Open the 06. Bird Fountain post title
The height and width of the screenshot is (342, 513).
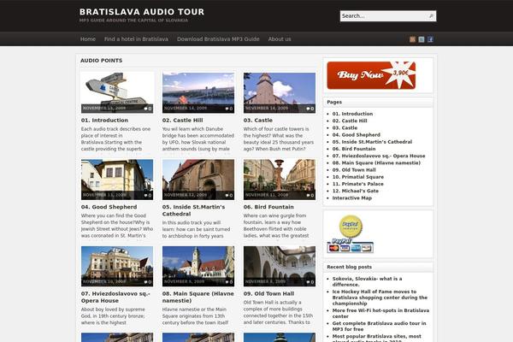click(268, 207)
